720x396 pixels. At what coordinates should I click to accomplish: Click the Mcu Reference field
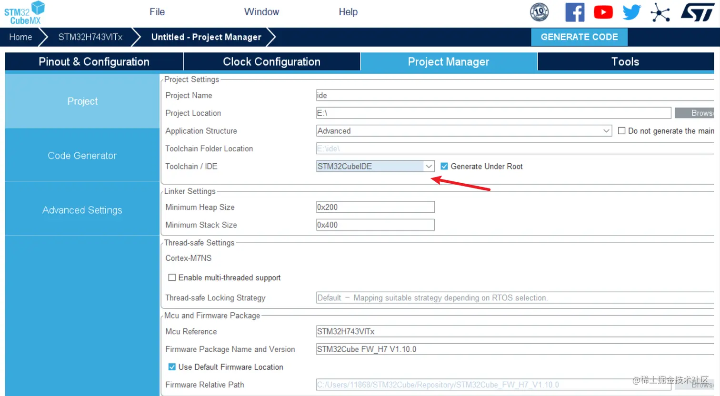coord(515,331)
